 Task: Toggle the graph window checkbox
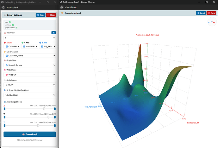pyautogui.click(x=16, y=28)
